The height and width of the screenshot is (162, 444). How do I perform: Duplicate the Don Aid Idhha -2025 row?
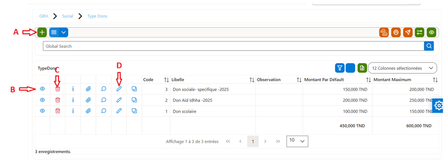pos(134,100)
